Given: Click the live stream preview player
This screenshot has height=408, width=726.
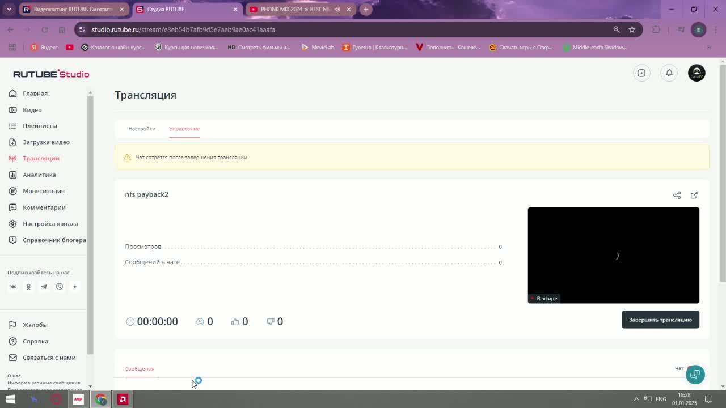Looking at the screenshot, I should (x=613, y=255).
